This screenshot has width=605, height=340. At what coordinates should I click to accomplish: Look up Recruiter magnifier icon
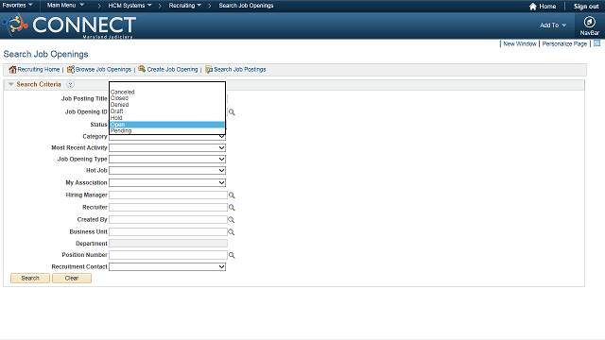point(232,208)
